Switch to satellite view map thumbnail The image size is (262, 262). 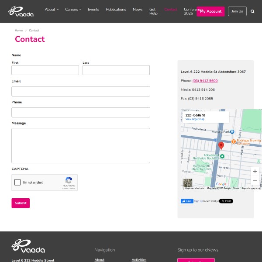click(x=187, y=183)
